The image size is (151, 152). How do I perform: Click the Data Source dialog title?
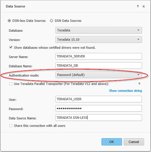16,6
